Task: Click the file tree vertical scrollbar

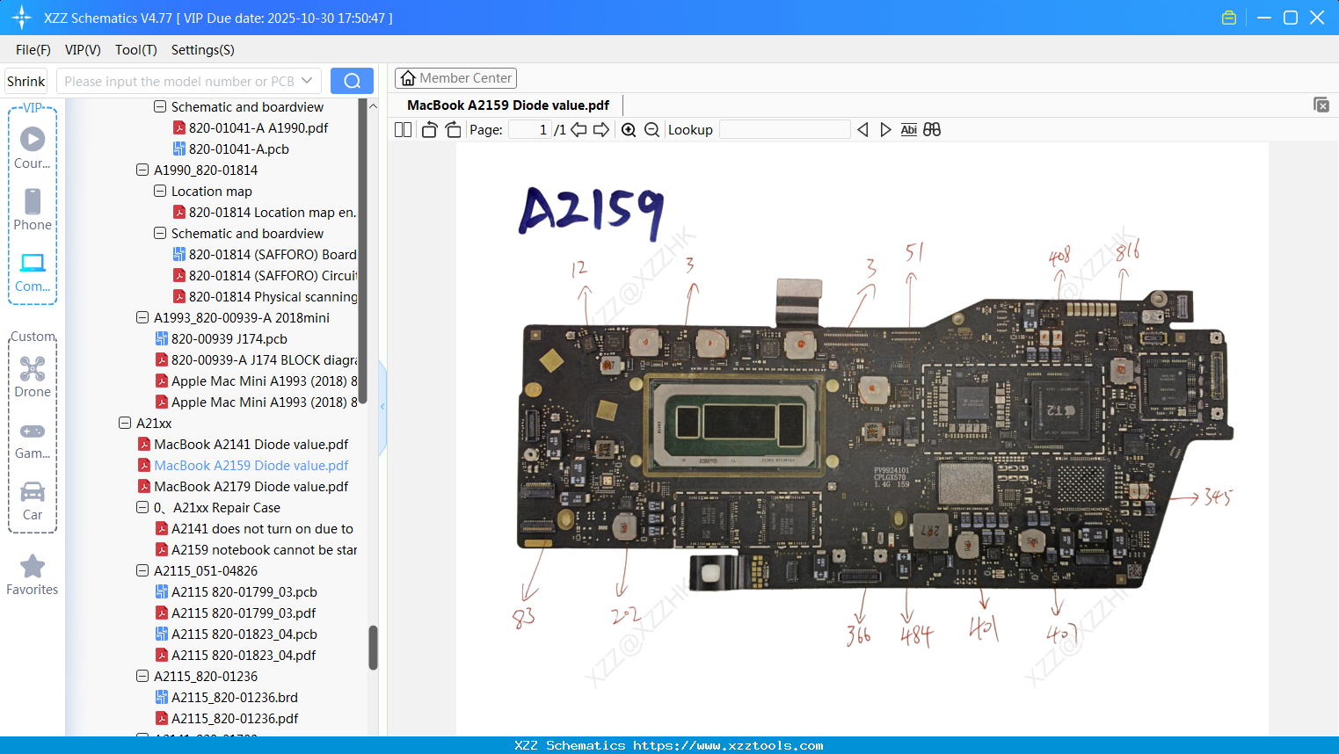Action: point(373,648)
